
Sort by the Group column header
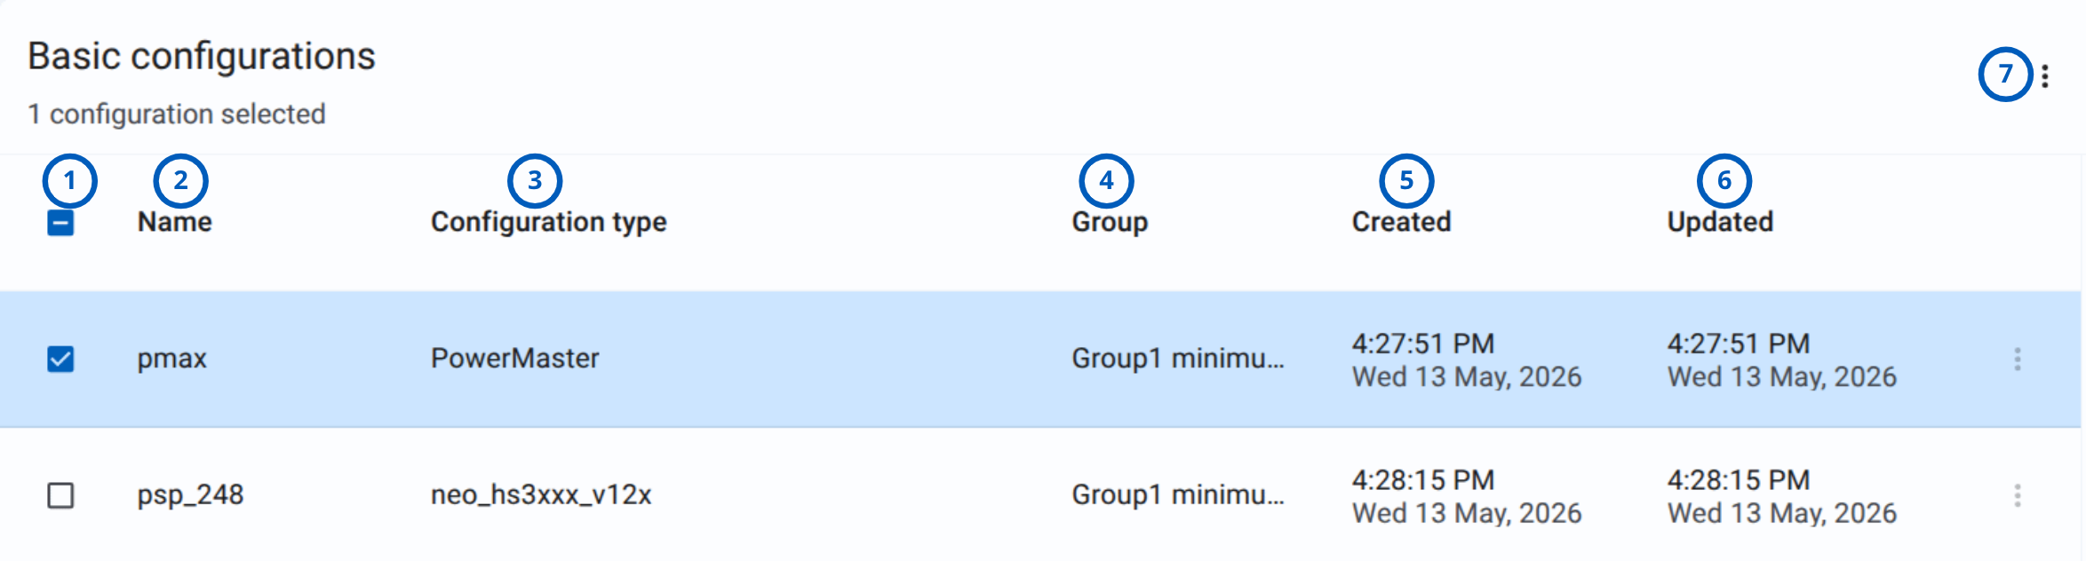tap(1110, 222)
